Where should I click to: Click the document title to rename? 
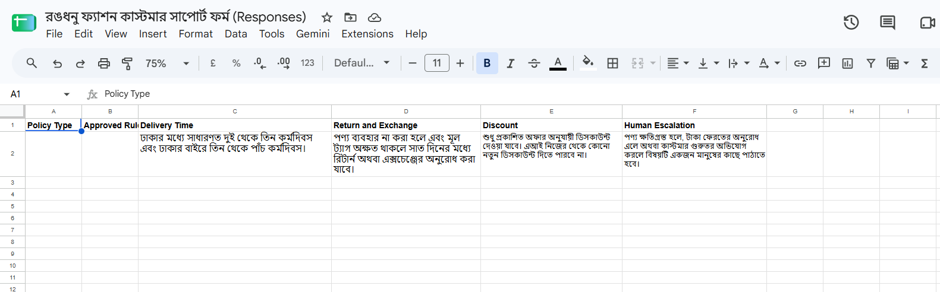click(x=176, y=17)
